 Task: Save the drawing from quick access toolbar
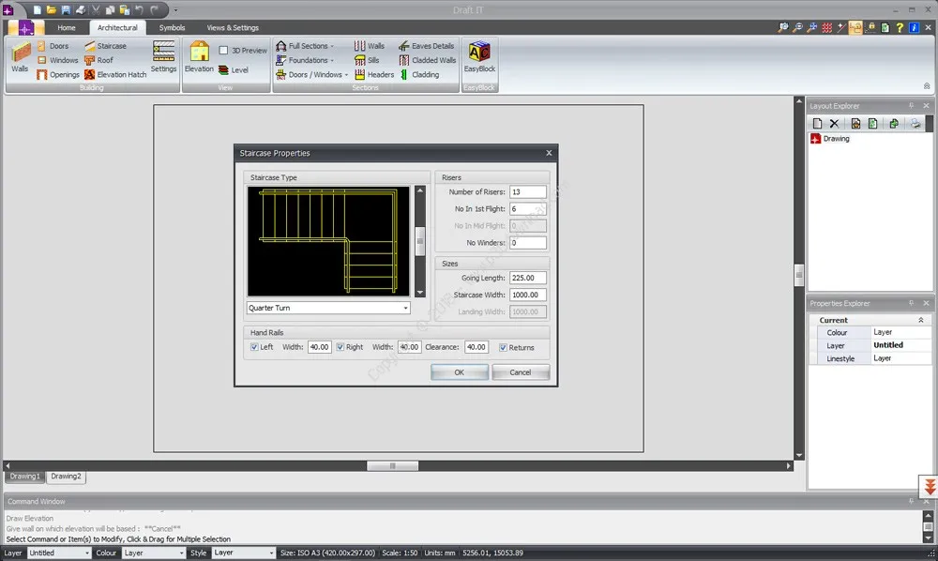pos(66,9)
